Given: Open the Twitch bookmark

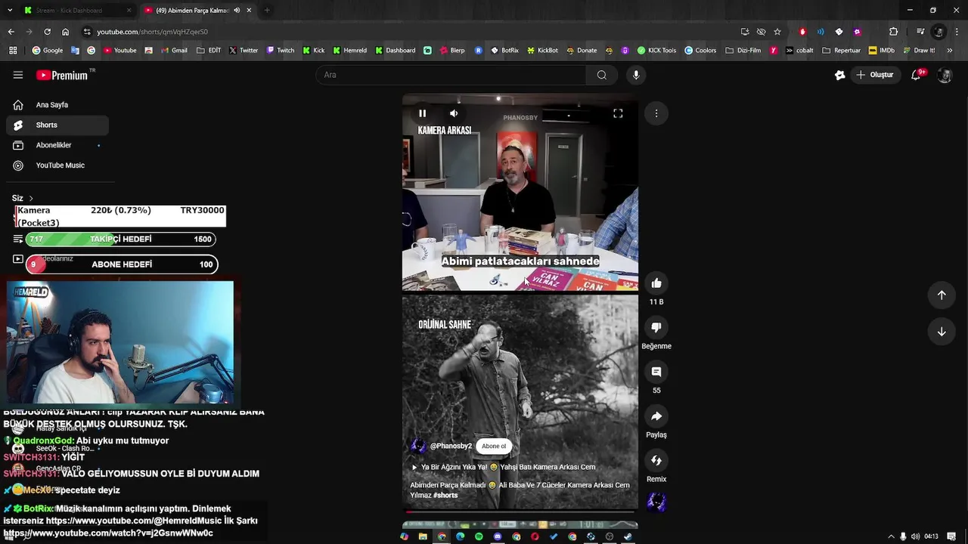Looking at the screenshot, I should (x=279, y=51).
